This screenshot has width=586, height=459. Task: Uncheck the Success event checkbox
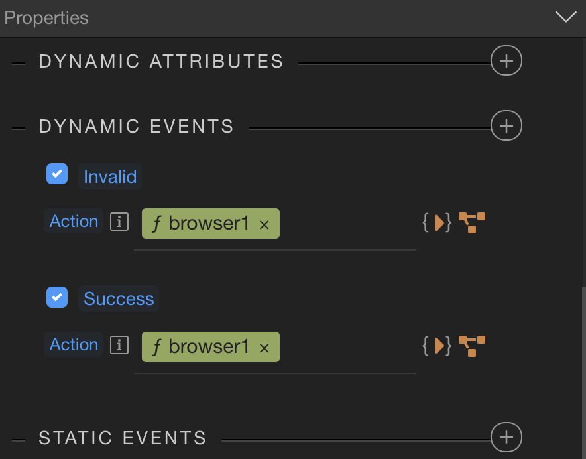(57, 297)
